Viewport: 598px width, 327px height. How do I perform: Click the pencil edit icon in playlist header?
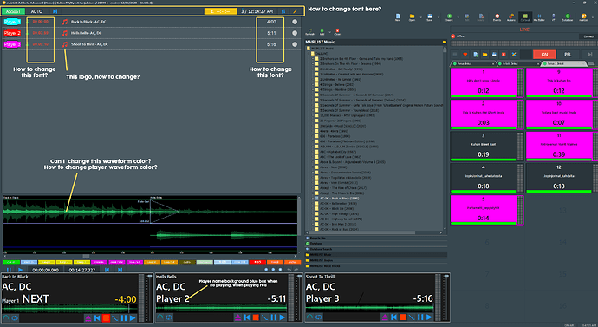coord(296,11)
